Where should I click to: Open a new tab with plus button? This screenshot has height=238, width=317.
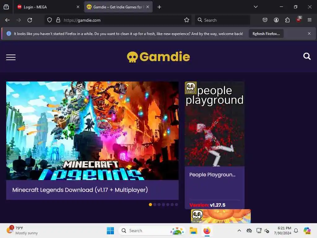point(159,7)
